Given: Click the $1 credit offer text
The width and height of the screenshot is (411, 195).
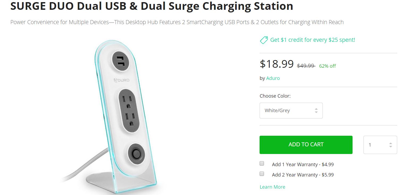Looking at the screenshot, I should (x=312, y=40).
